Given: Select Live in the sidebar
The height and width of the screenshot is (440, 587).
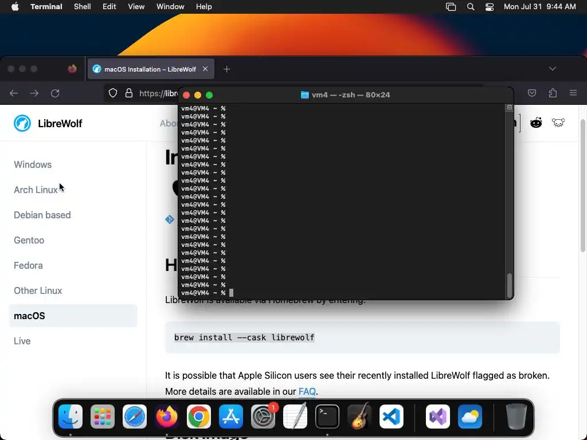Looking at the screenshot, I should [22, 341].
